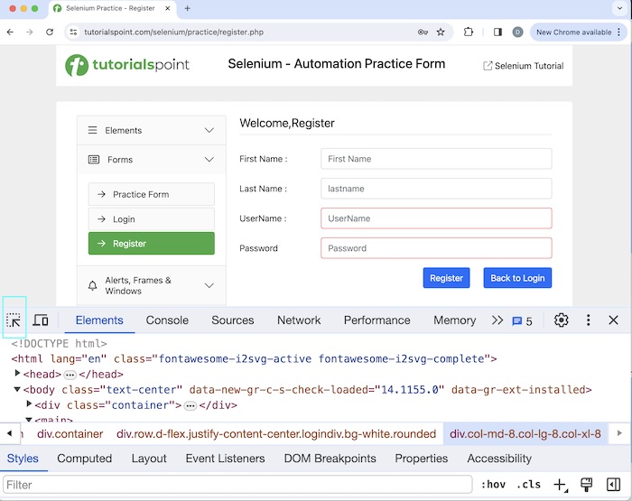
Task: Open the Computed styles tab
Action: click(x=84, y=459)
